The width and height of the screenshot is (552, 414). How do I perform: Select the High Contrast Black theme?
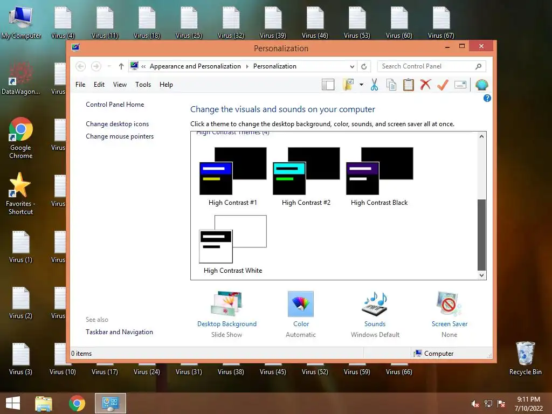379,177
